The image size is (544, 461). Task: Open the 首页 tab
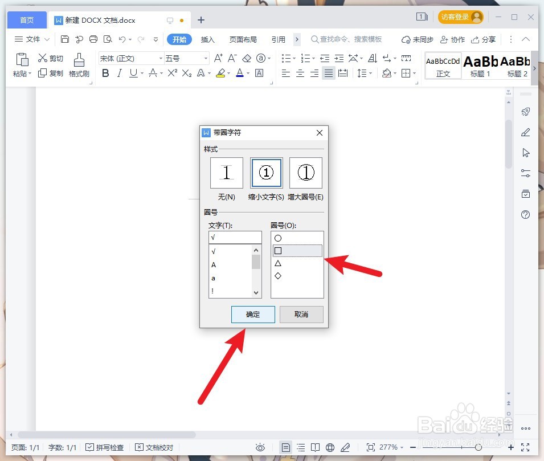[27, 20]
